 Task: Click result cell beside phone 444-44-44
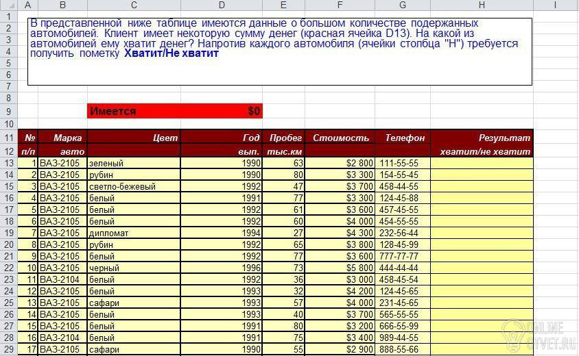click(482, 268)
